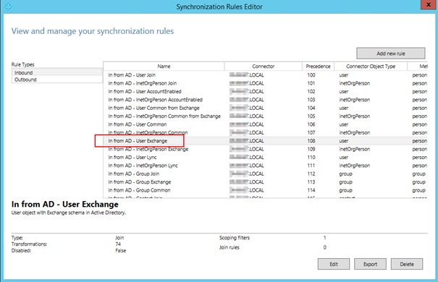Click user object type in precedence 110 row
The image size is (438, 282).
coord(344,158)
